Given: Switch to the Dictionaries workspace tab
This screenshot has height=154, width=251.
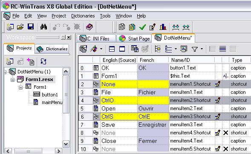Looking at the screenshot, I should (x=52, y=49).
